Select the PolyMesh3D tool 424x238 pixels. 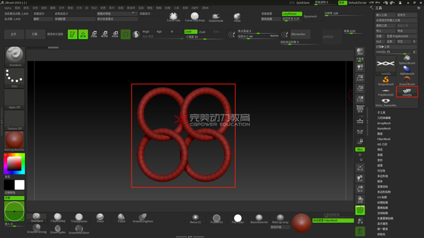coord(385,91)
